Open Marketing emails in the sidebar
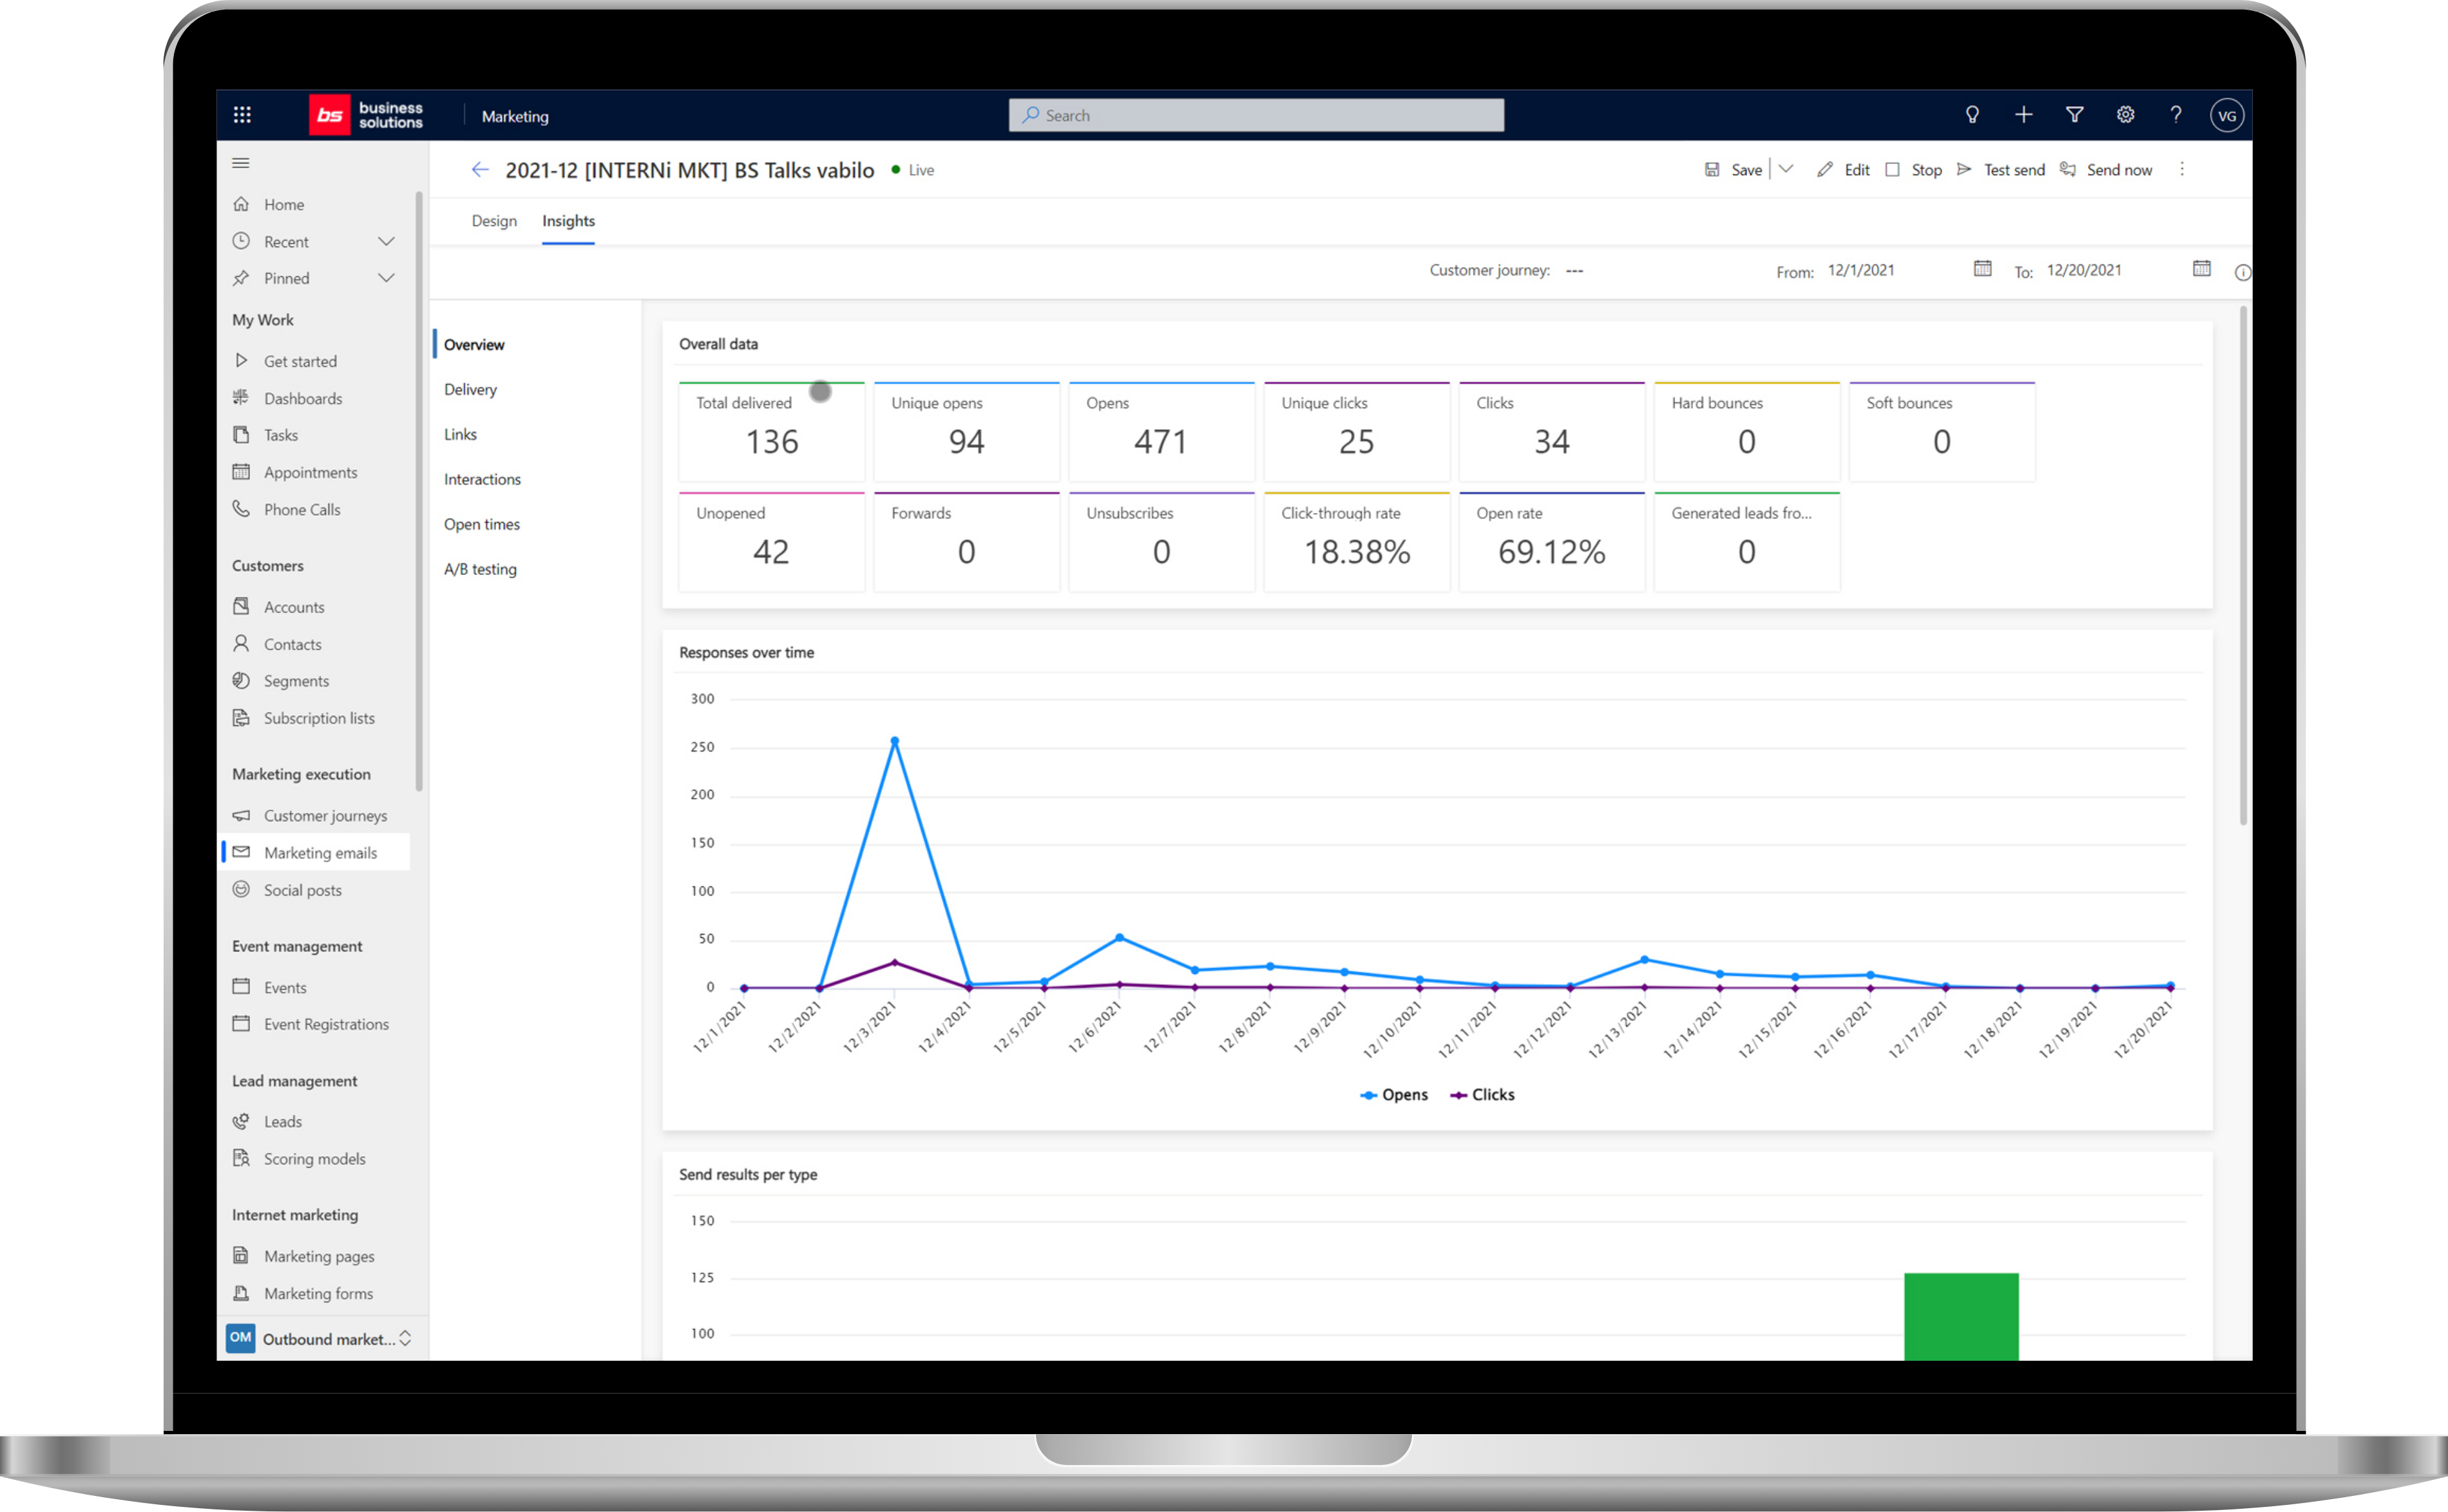This screenshot has height=1512, width=2448. 315,853
